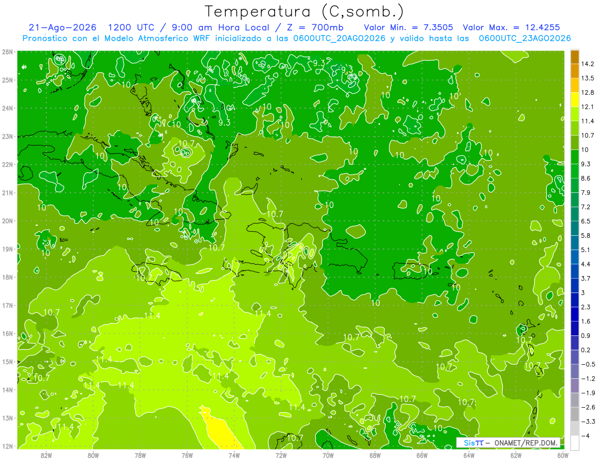The width and height of the screenshot is (598, 462).
Task: Click the '18N' latitude axis label
Action: pyautogui.click(x=7, y=277)
